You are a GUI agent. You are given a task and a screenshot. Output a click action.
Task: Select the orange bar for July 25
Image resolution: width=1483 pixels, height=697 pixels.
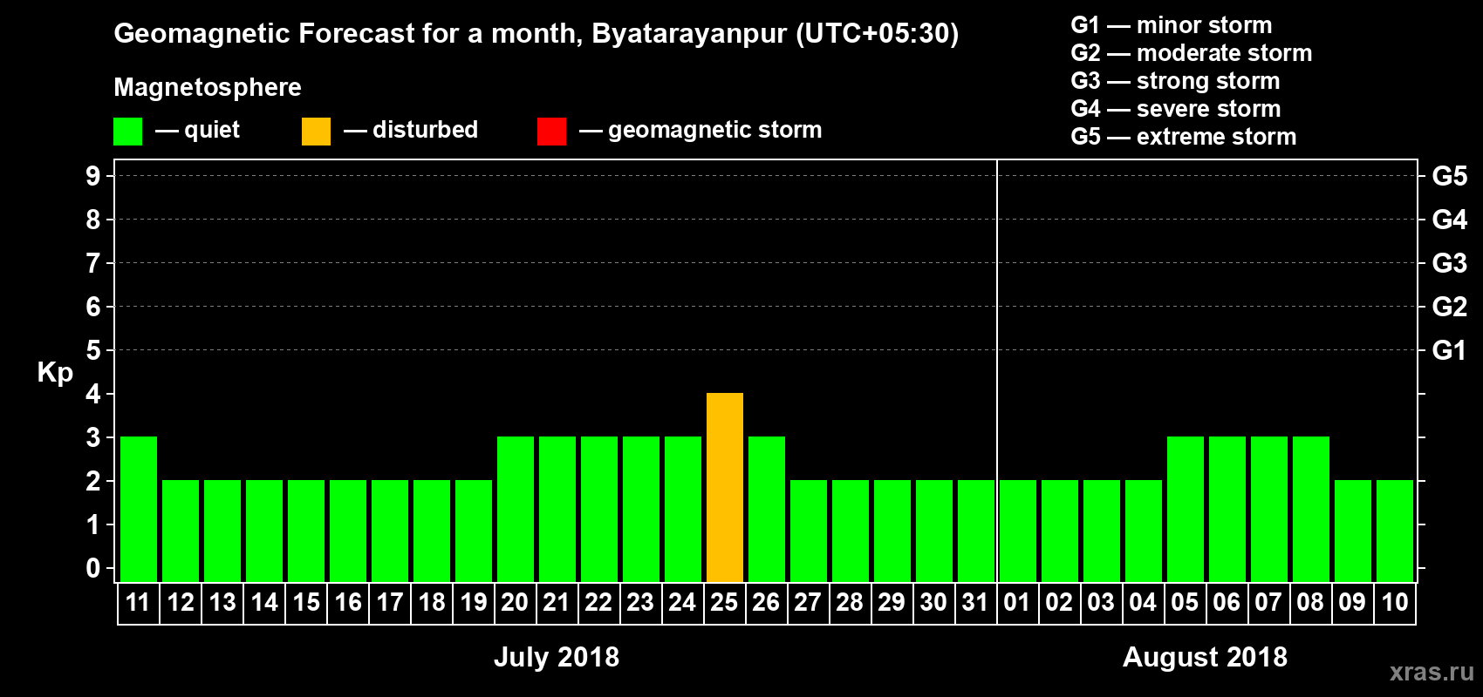click(x=724, y=488)
